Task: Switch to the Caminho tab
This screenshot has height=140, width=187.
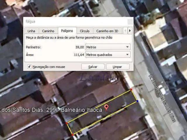Action: click(48, 31)
